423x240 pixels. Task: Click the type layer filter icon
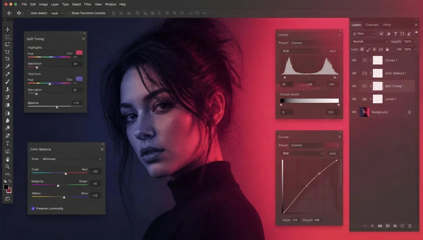click(395, 34)
